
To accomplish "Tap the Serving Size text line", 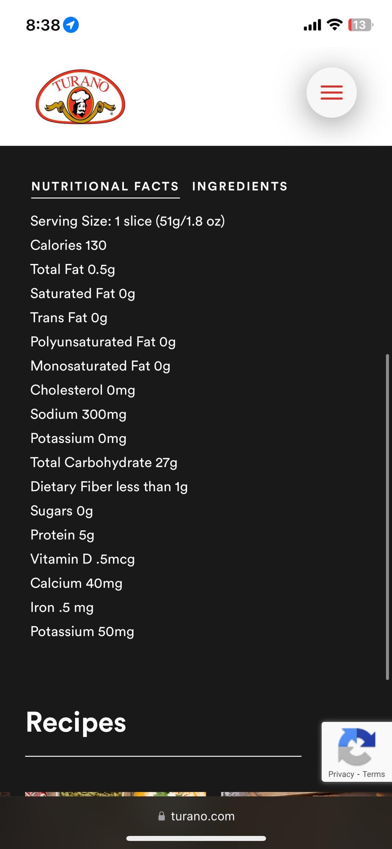I will 127,221.
